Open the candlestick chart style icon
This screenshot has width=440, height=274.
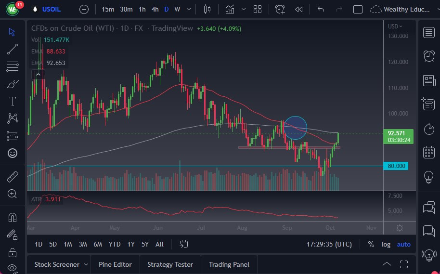[207, 9]
